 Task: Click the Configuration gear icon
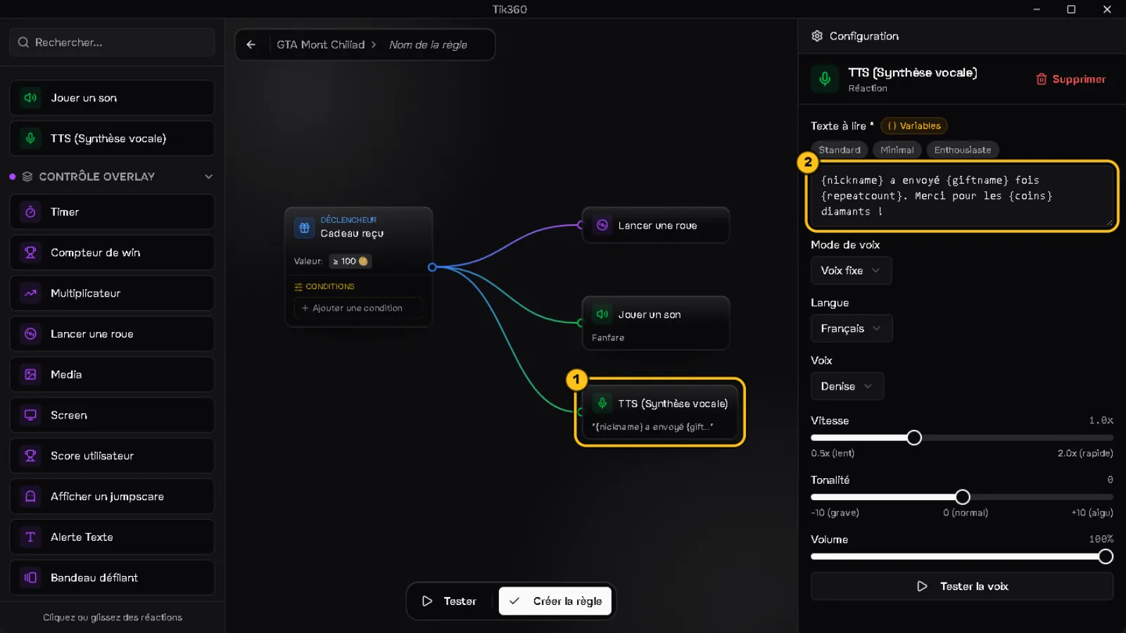tap(817, 36)
